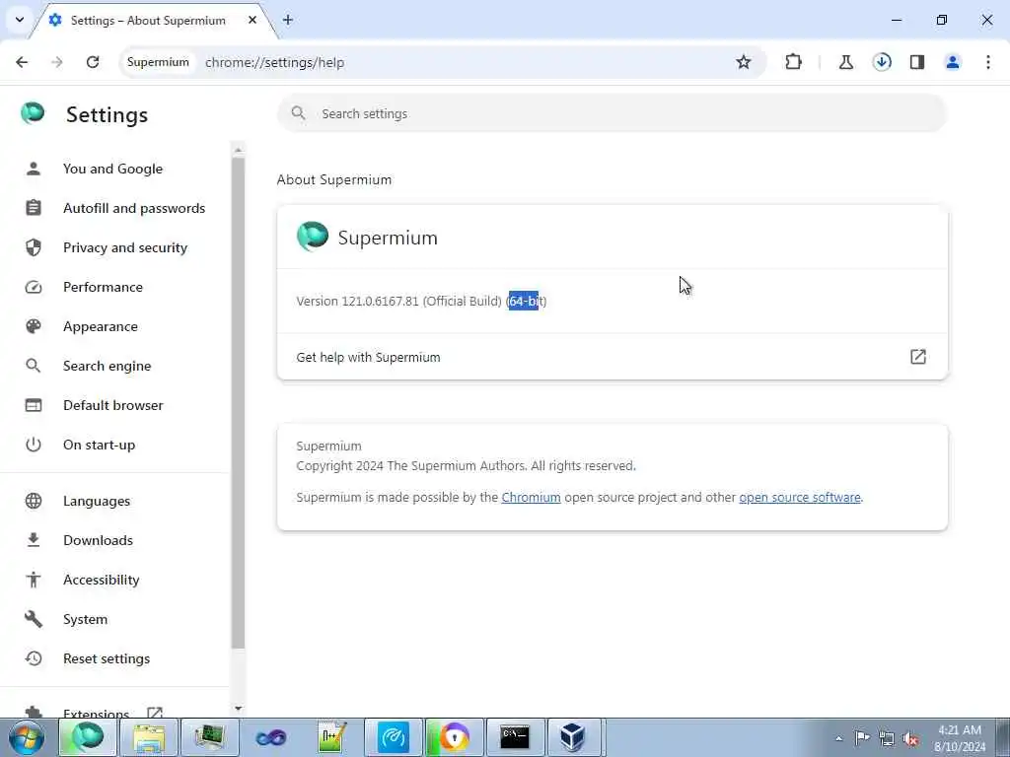Open Default browser settings
This screenshot has width=1010, height=757.
click(x=114, y=405)
